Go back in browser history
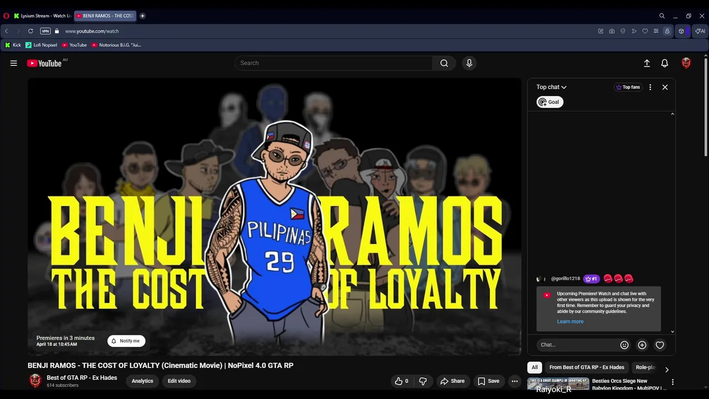 pos(6,31)
